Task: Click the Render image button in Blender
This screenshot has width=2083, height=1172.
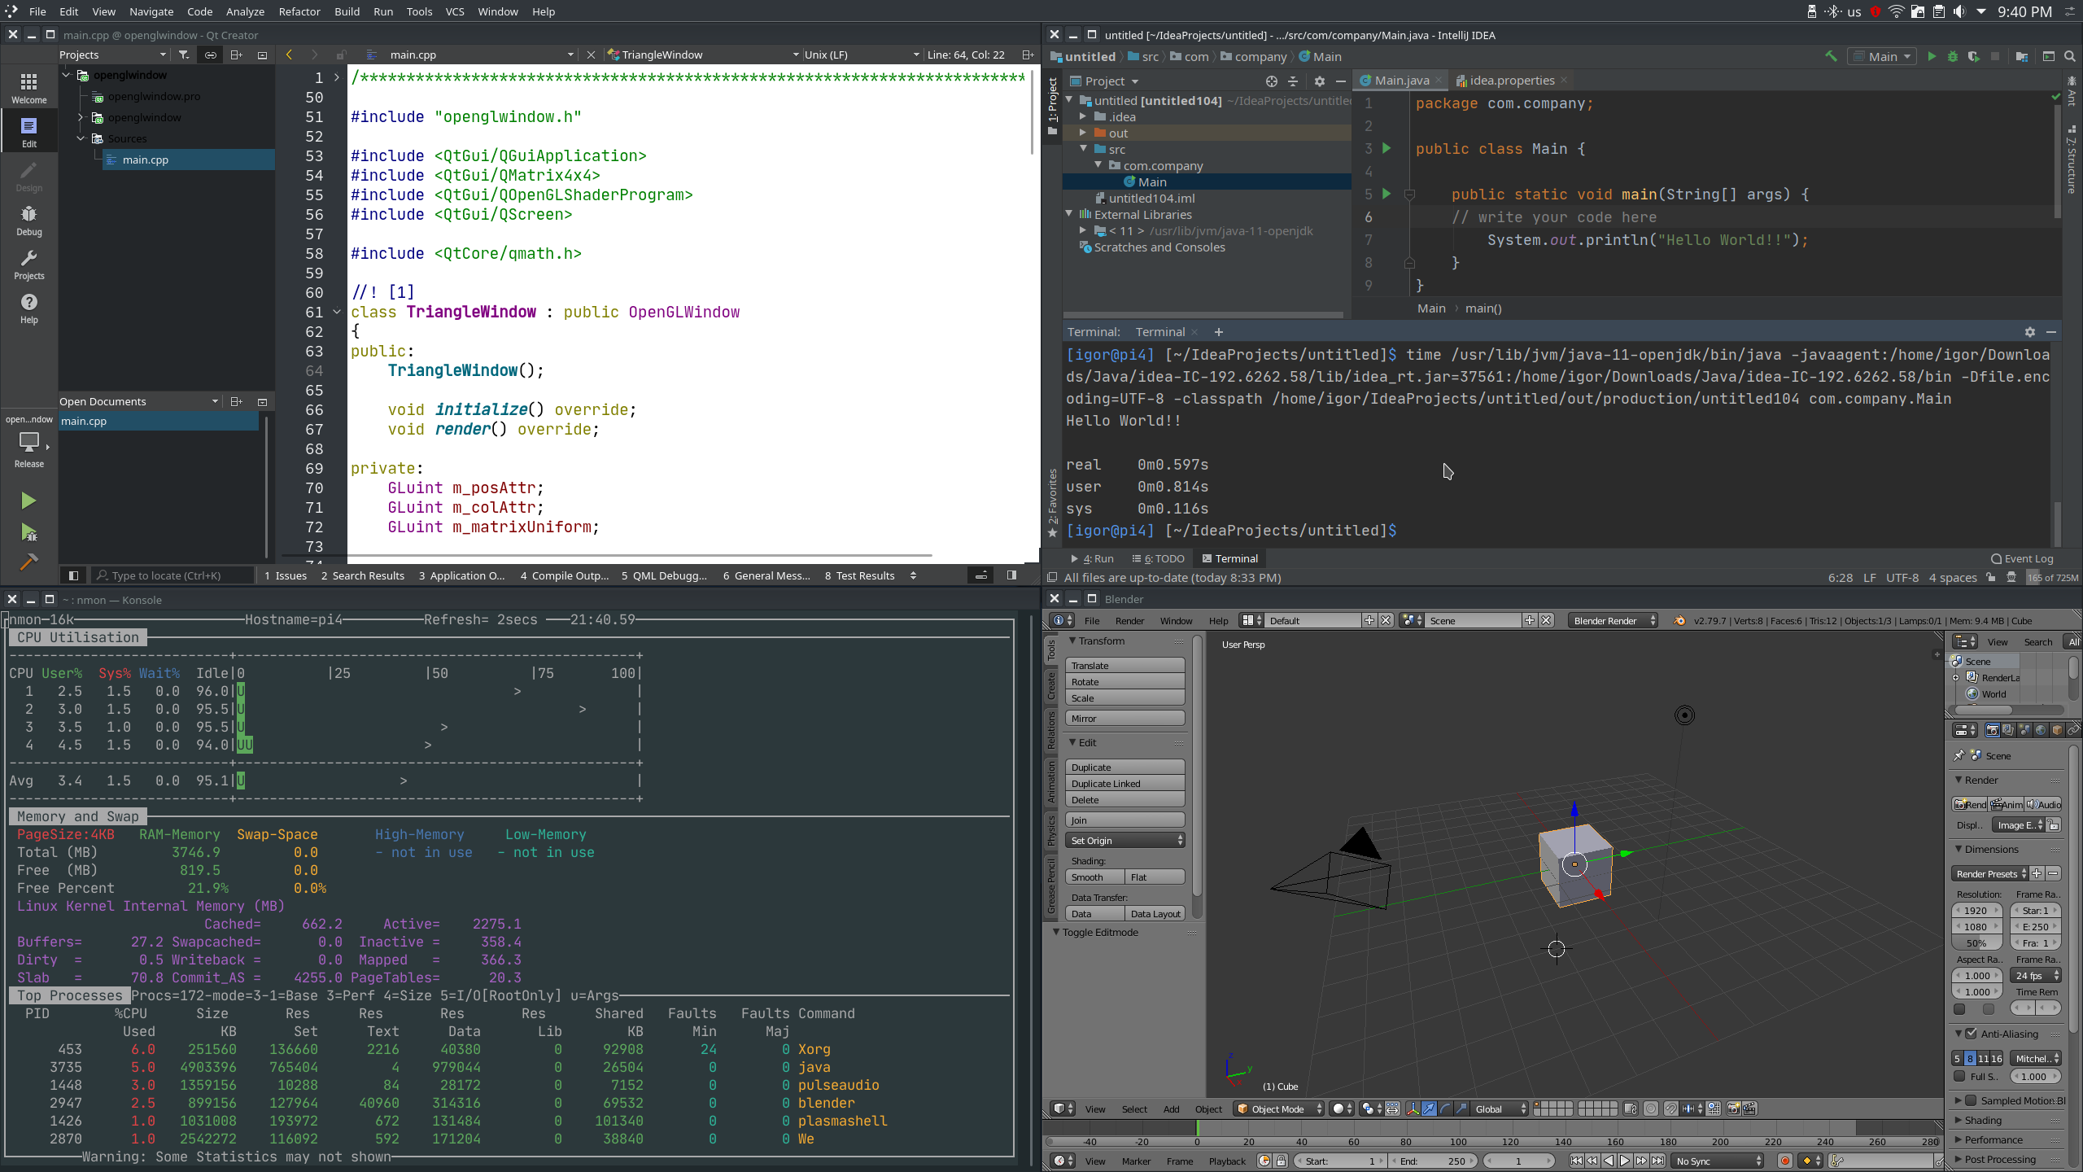Action: pyautogui.click(x=1970, y=804)
